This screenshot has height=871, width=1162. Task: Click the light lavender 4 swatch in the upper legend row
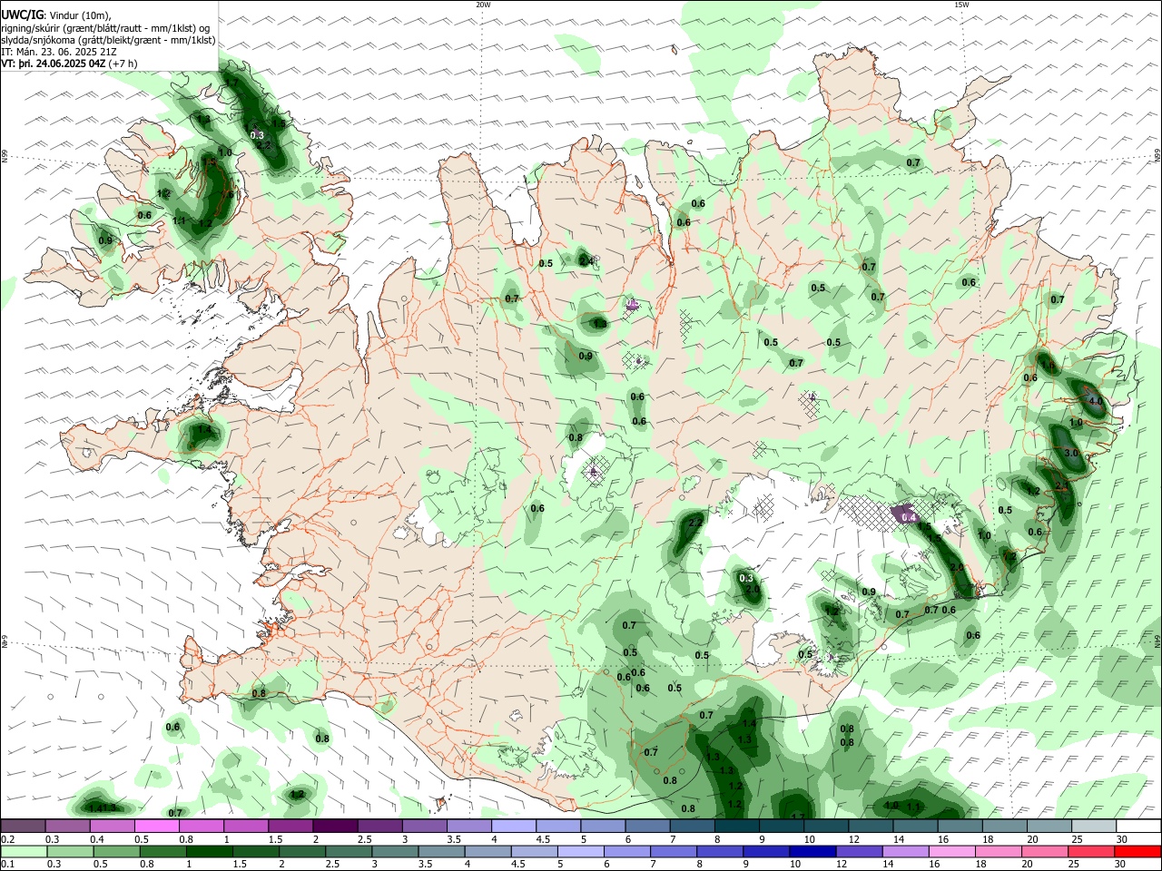coord(512,826)
